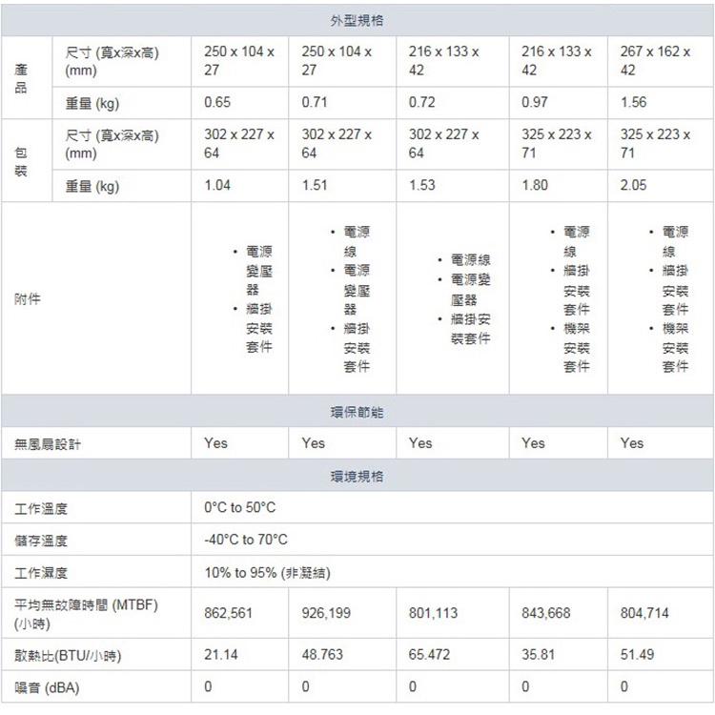Screen dimensions: 715x715
Task: Select the -40°C to 70°C storage value
Action: click(x=246, y=540)
